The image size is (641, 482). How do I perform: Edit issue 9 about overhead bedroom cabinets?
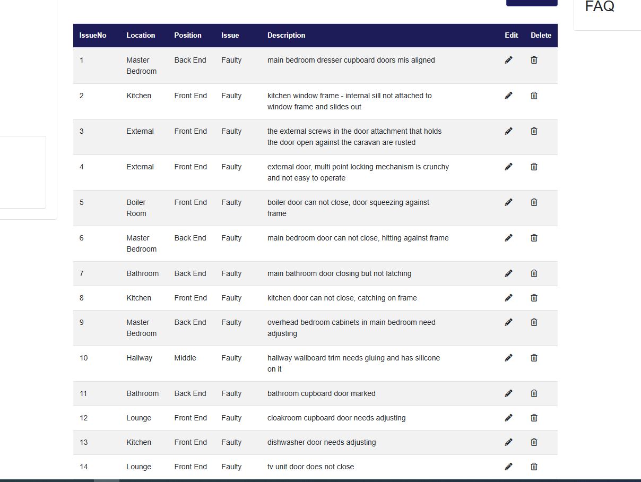click(508, 322)
